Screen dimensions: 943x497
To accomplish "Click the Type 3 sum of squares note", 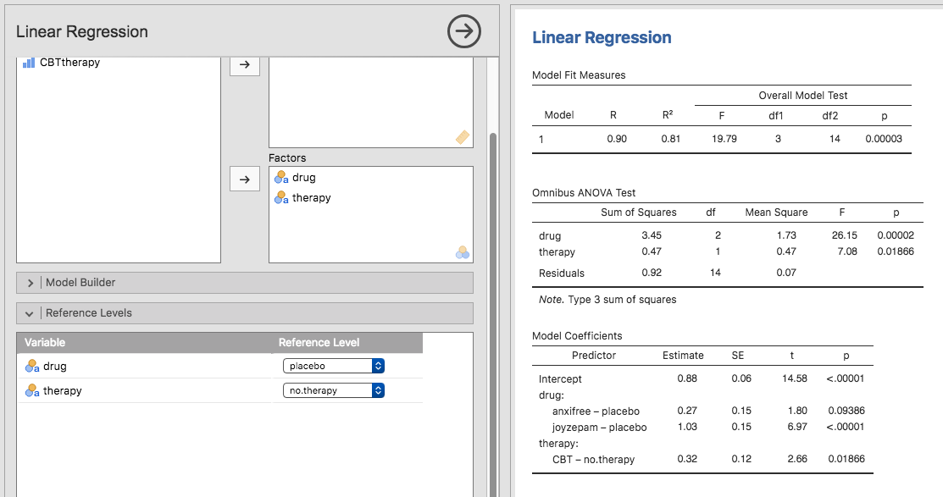I will click(607, 299).
